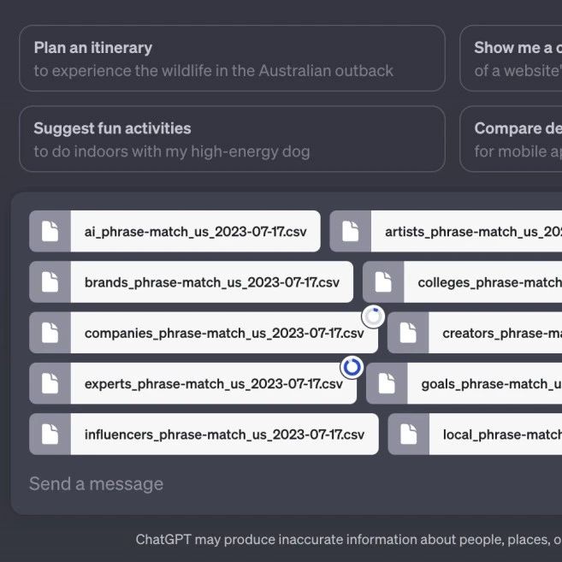Open the Compare de... suggestion card

click(511, 139)
